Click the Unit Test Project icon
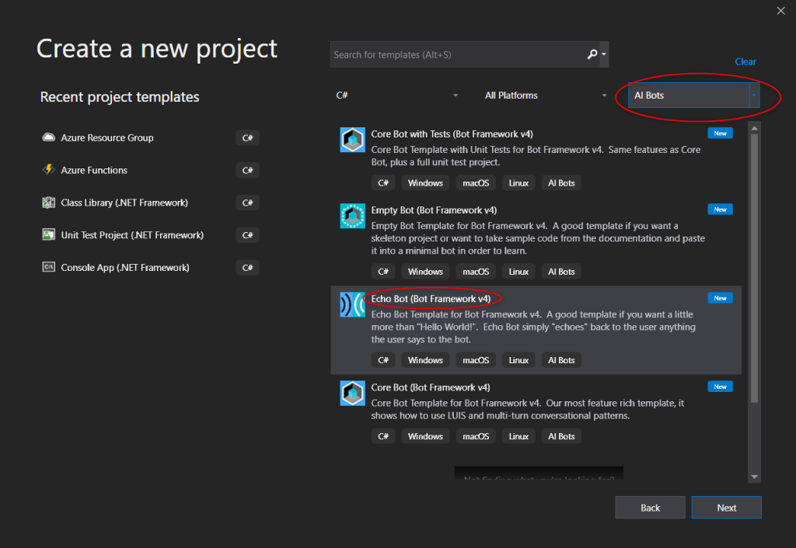Image resolution: width=796 pixels, height=548 pixels. (48, 235)
